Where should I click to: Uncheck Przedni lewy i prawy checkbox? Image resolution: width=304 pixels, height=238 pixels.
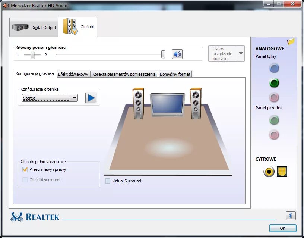(25, 169)
